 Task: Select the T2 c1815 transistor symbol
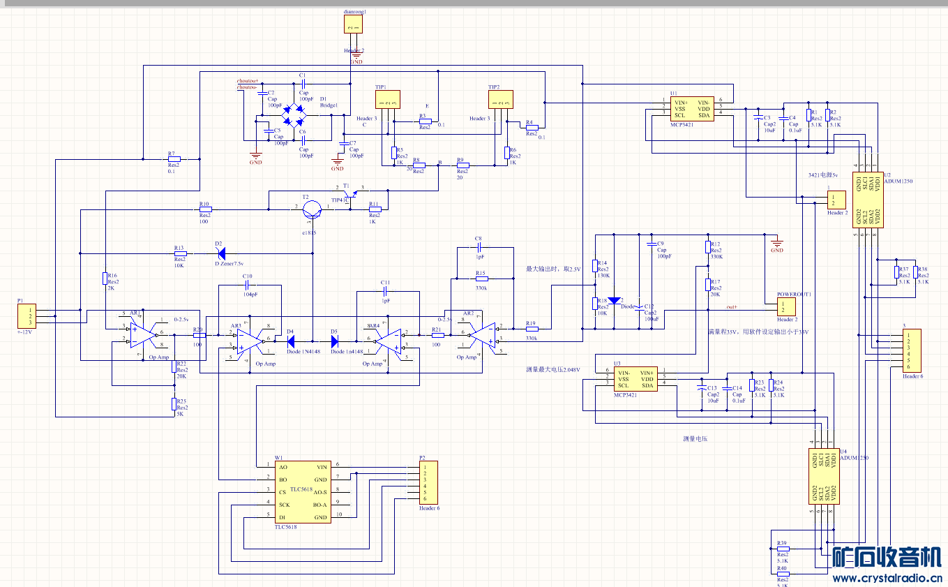tap(313, 207)
